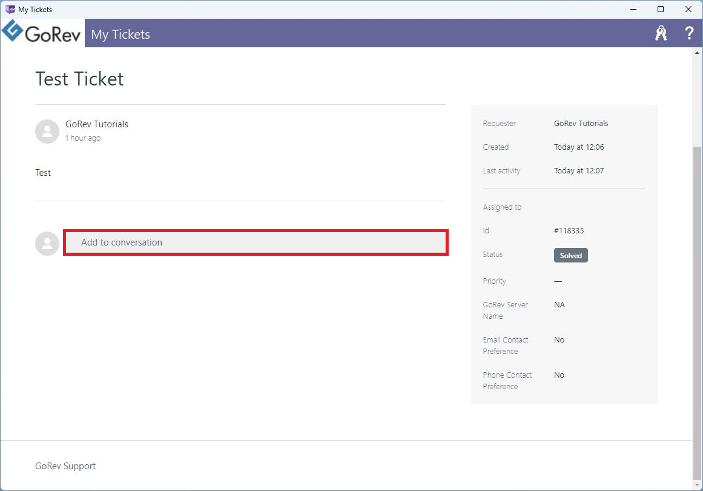Click GoRev Server Name value 'NA'
This screenshot has width=703, height=491.
[x=559, y=305]
